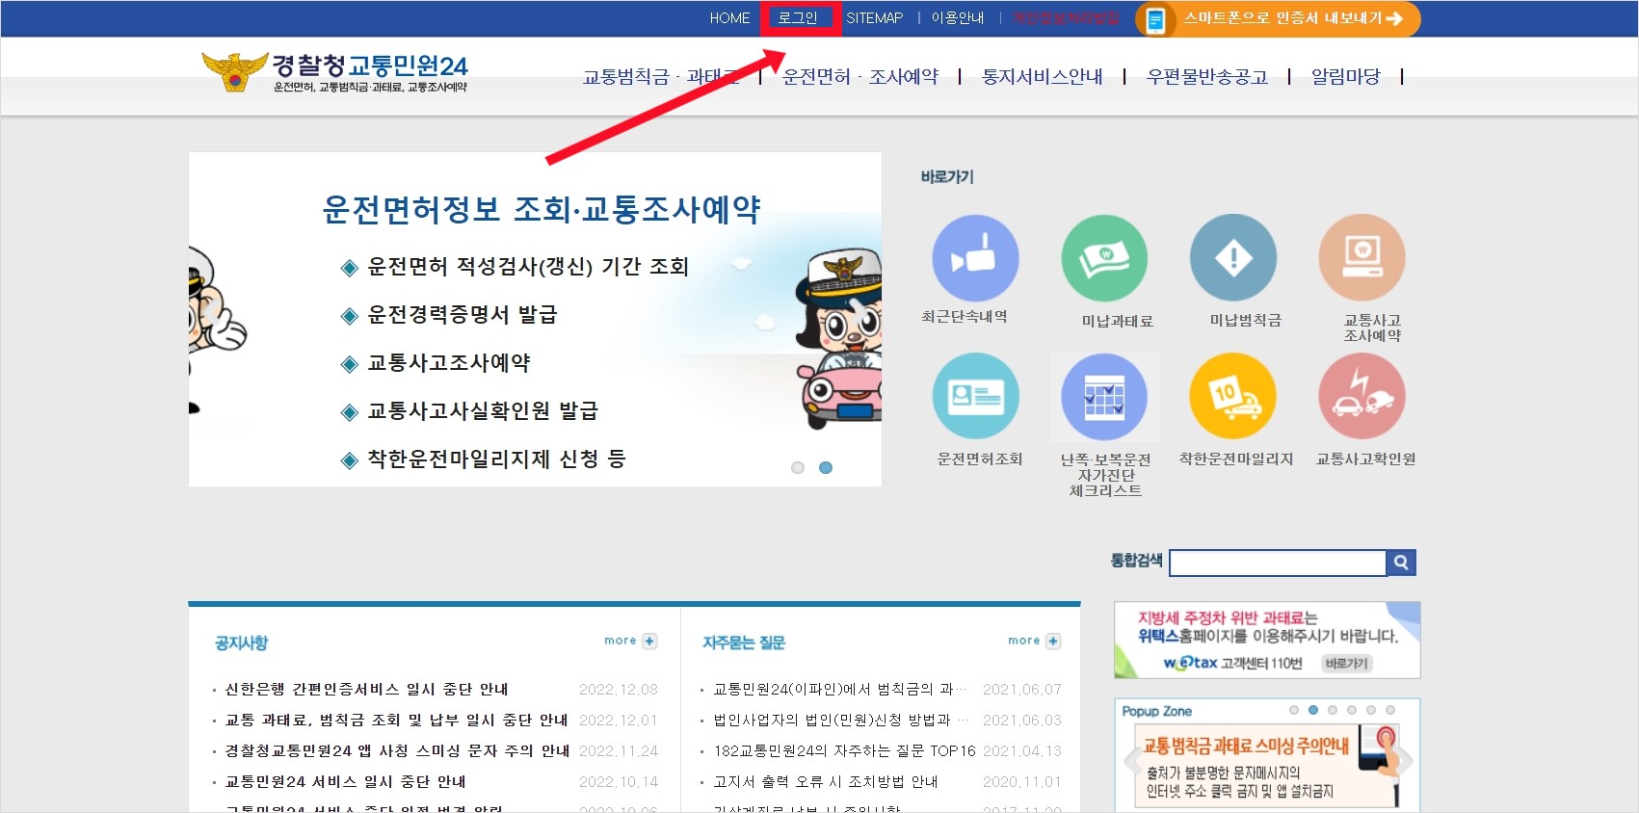
Task: Open the 교통사고 조사예약 icon
Action: 1362,258
